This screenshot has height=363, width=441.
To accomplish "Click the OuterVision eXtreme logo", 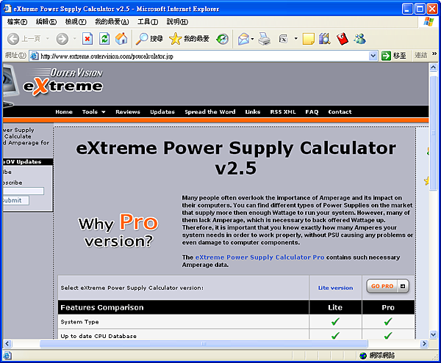I will click(63, 81).
